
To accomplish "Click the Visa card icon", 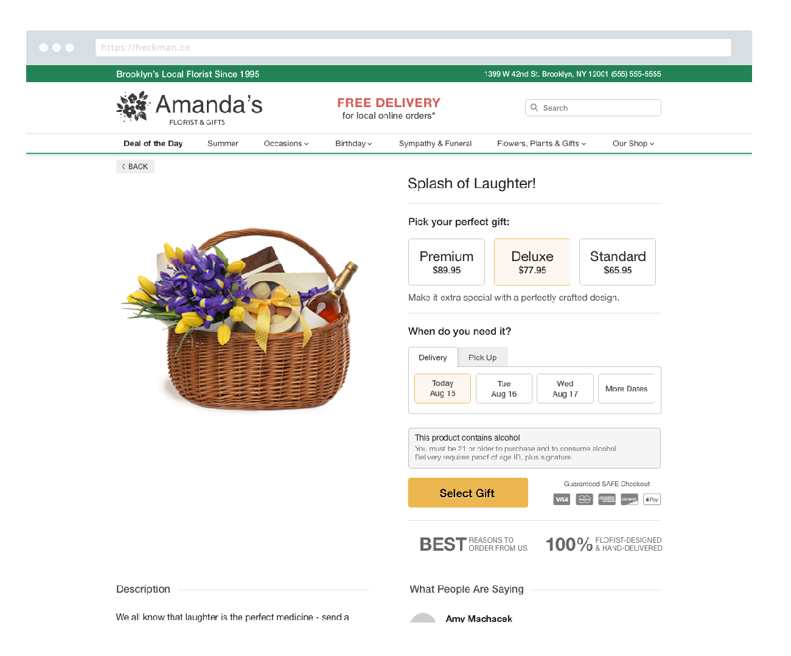I will pyautogui.click(x=562, y=500).
